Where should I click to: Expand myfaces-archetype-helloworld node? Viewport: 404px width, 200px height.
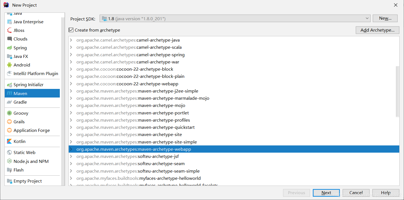point(71,178)
